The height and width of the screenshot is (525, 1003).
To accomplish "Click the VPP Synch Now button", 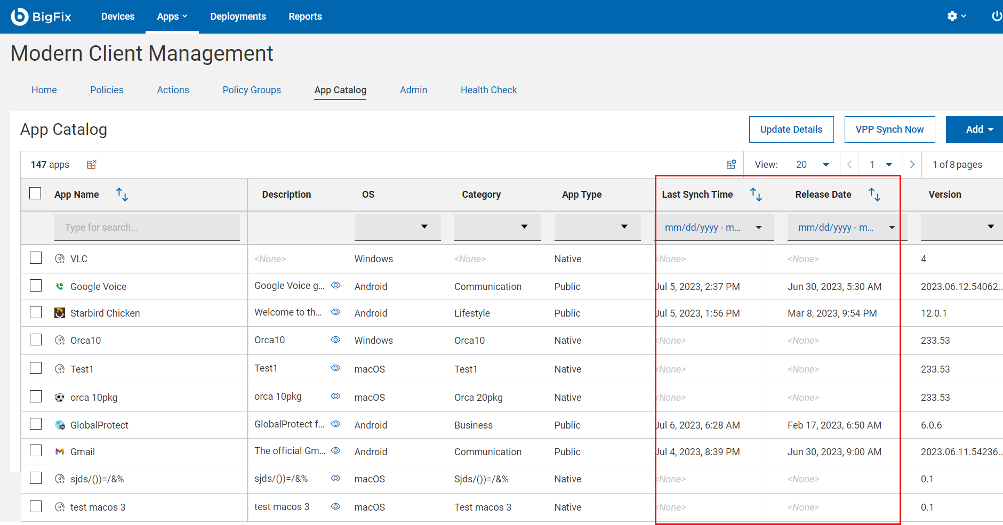I will (x=889, y=130).
